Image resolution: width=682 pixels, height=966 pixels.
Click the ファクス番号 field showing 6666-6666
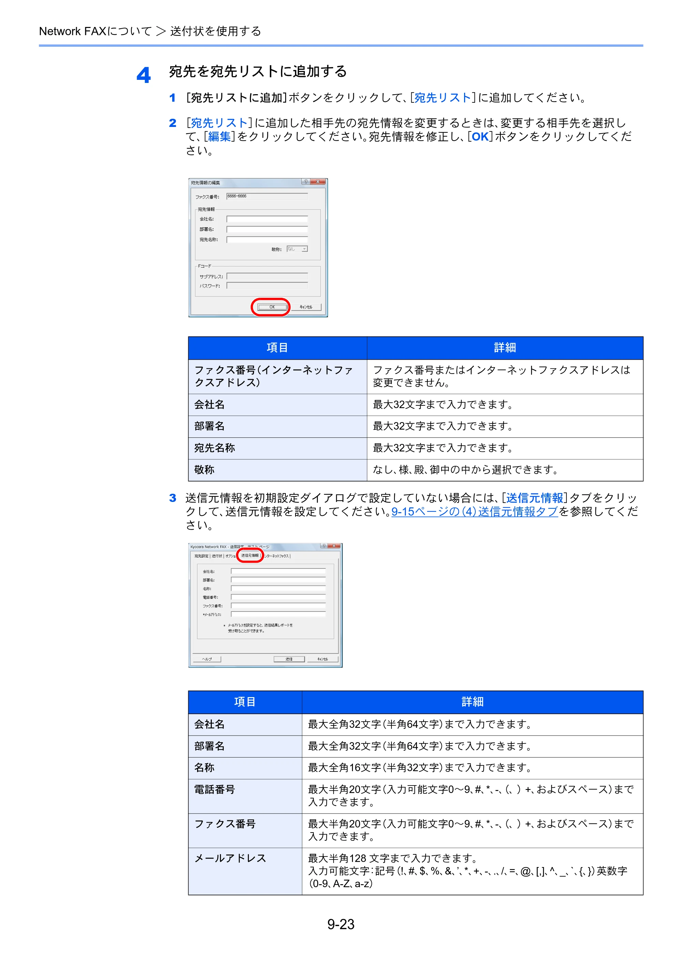click(x=267, y=196)
